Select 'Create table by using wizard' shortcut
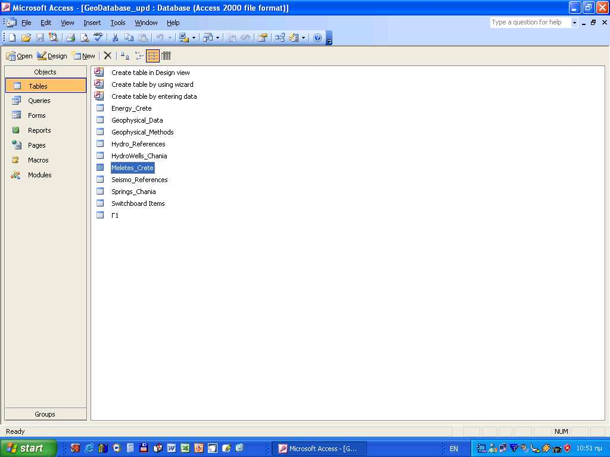The image size is (610, 457). point(152,84)
